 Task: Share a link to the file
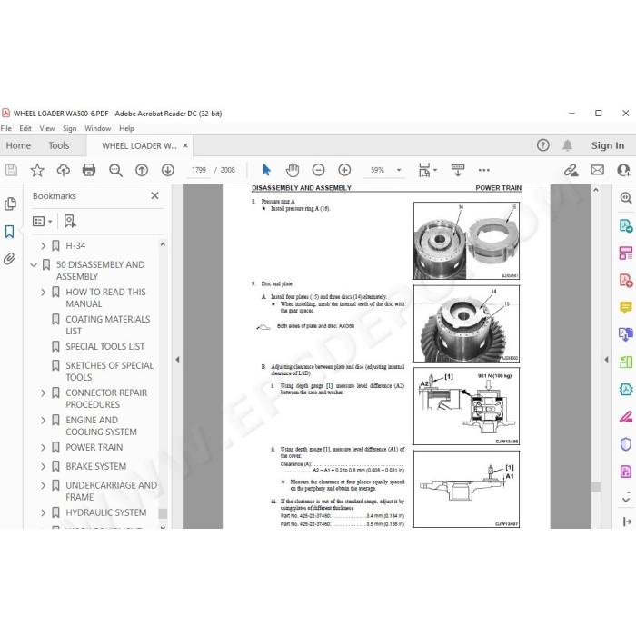coord(571,170)
